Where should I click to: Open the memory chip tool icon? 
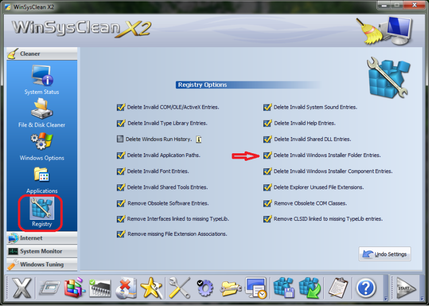point(100,288)
